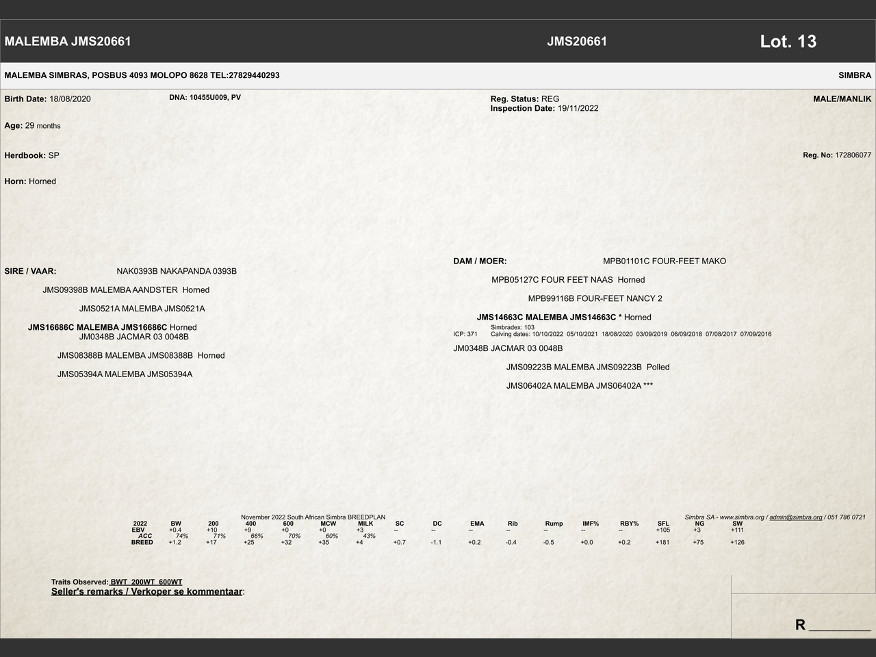The height and width of the screenshot is (657, 876).
Task: Click the centered JMS20661 header text
Action: click(x=577, y=41)
